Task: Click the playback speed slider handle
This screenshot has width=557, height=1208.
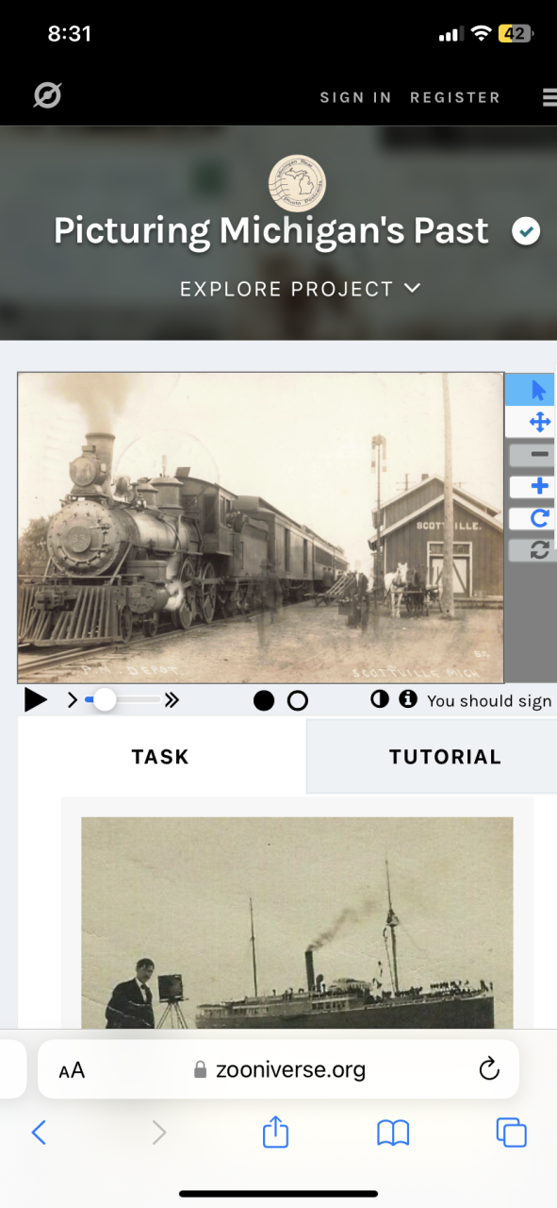Action: (x=104, y=700)
